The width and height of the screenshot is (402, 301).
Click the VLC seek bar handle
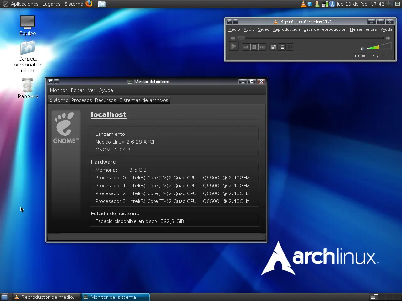point(241,38)
